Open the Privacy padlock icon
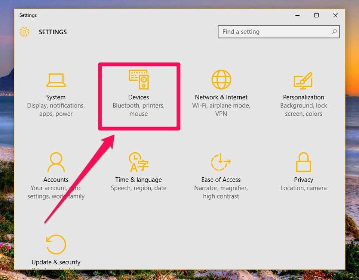The image size is (359, 280). (304, 162)
